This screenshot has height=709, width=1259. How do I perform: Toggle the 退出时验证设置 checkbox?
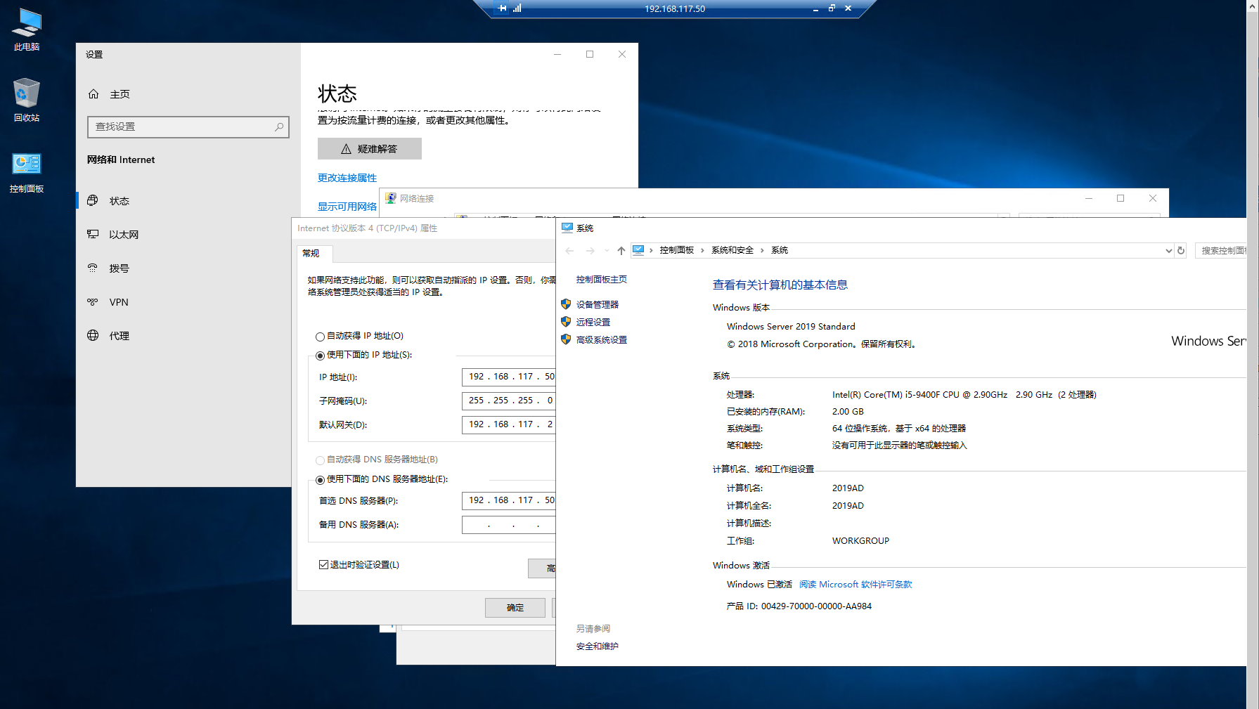tap(324, 565)
